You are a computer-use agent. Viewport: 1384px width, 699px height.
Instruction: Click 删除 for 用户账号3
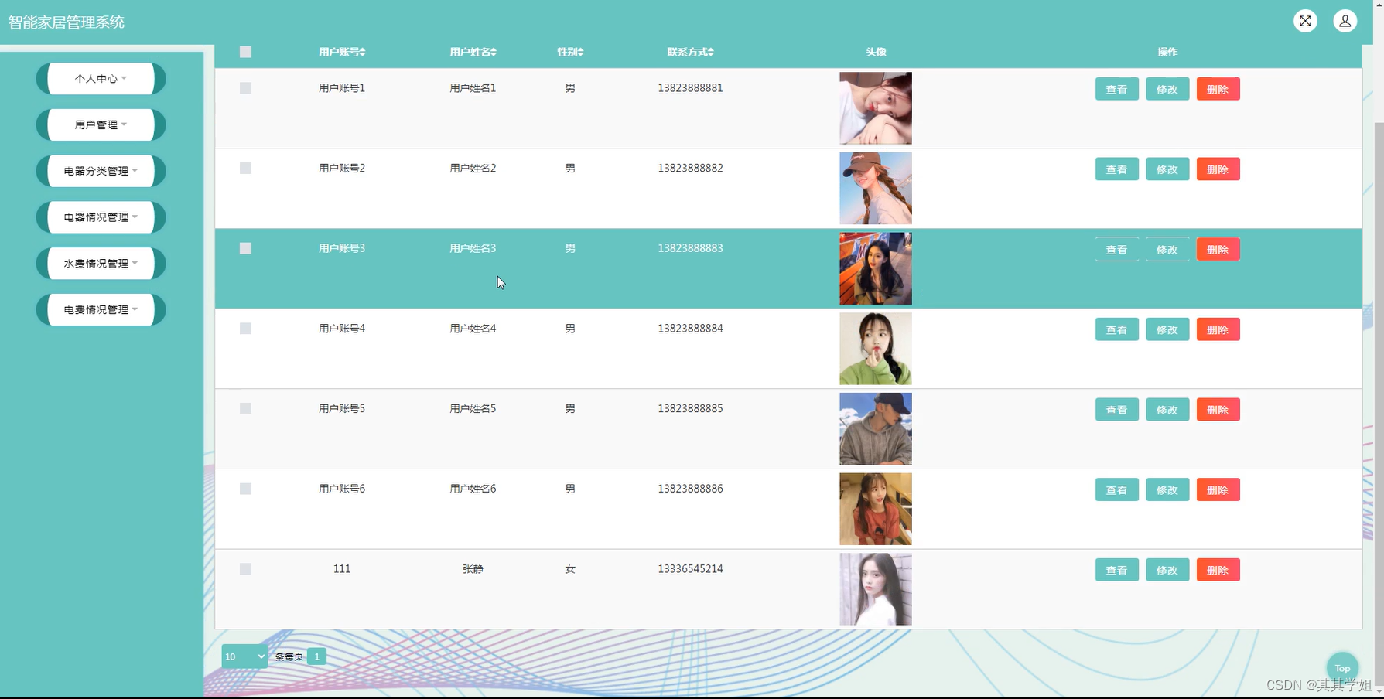click(1218, 249)
